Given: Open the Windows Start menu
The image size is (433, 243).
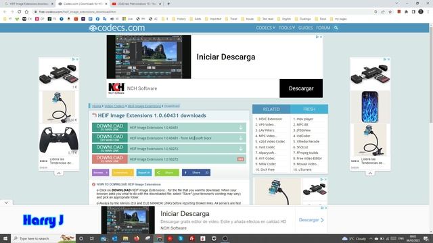Looking at the screenshot, I should coord(5,238).
